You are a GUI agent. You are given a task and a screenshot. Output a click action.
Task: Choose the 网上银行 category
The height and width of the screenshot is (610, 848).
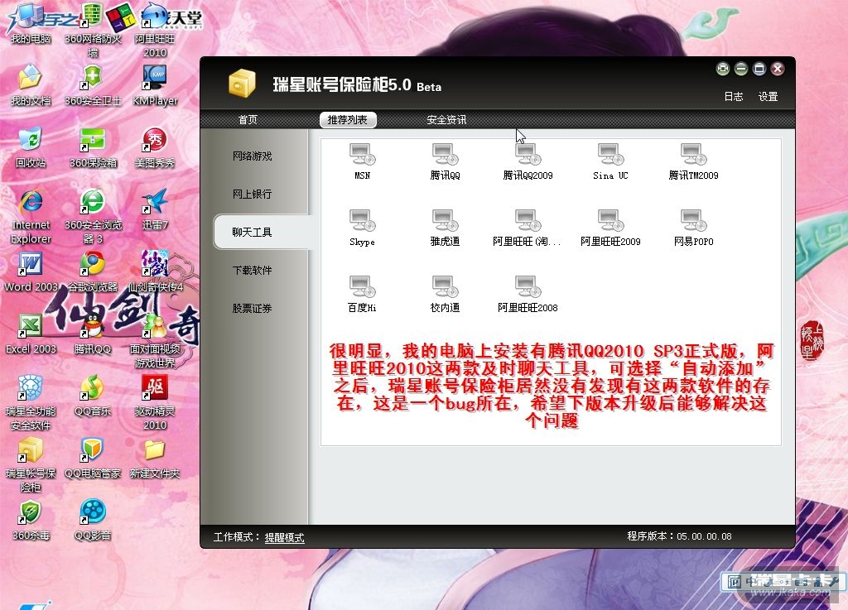pos(252,194)
